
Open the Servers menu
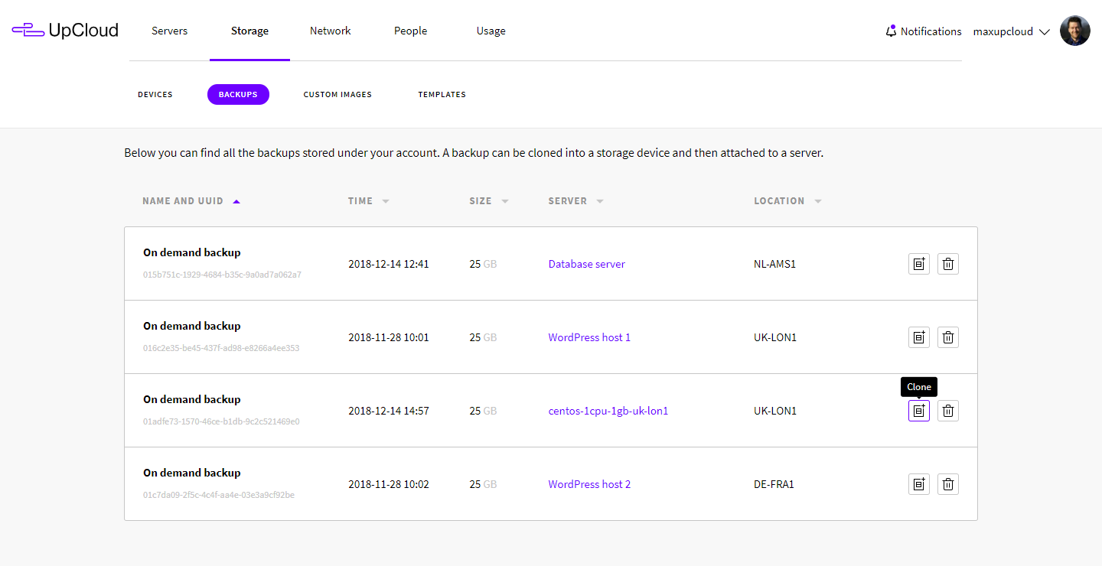click(170, 31)
